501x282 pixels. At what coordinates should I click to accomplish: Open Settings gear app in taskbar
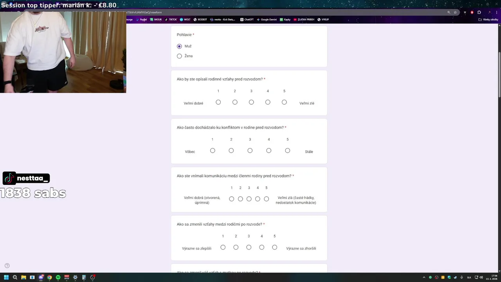click(75, 277)
